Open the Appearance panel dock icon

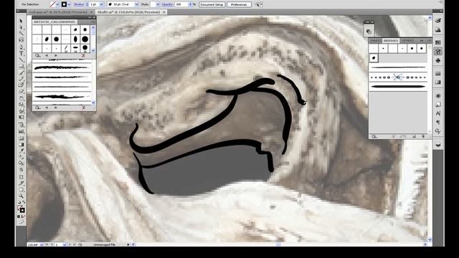(x=438, y=95)
